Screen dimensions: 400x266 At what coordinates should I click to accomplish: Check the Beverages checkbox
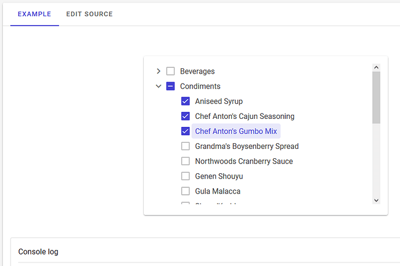(x=170, y=71)
